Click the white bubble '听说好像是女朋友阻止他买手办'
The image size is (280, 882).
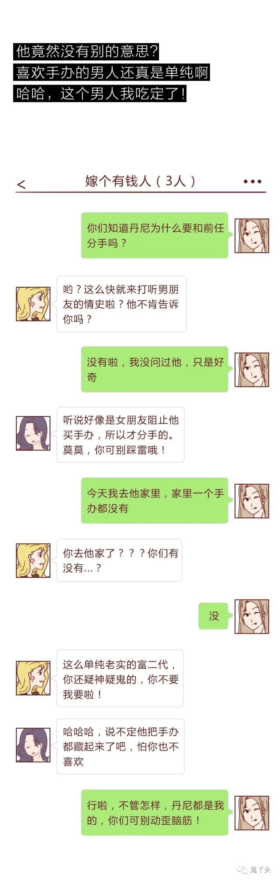[x=120, y=435]
